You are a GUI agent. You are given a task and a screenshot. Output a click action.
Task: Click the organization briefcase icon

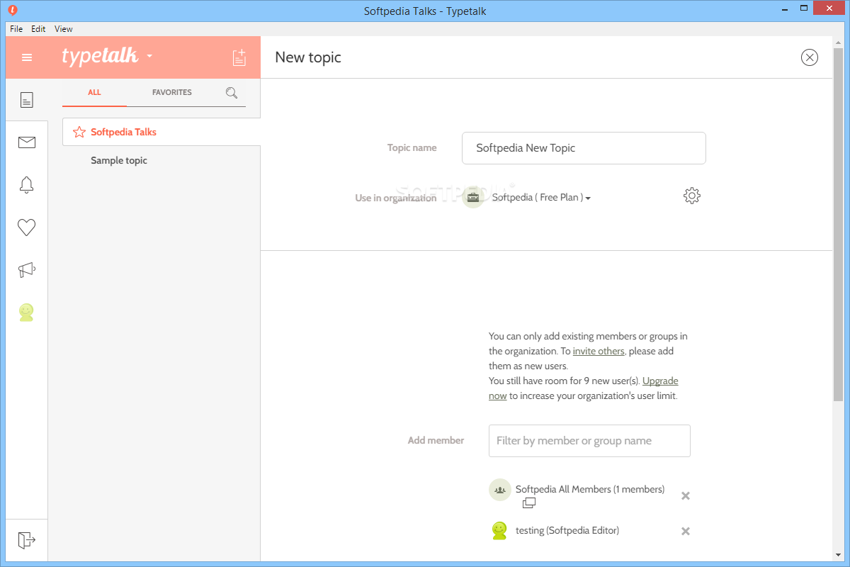[473, 196]
